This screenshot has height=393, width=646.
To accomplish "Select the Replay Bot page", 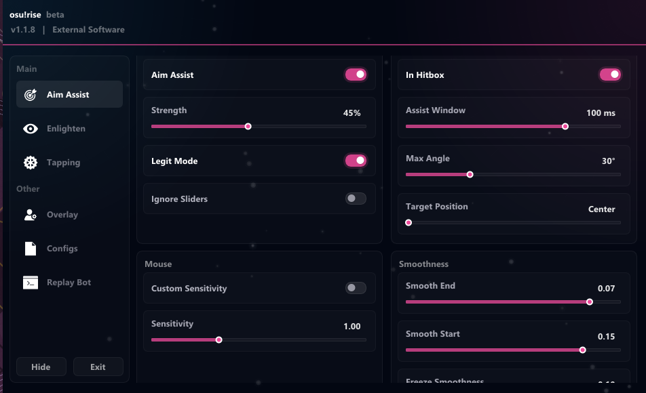I will click(69, 283).
